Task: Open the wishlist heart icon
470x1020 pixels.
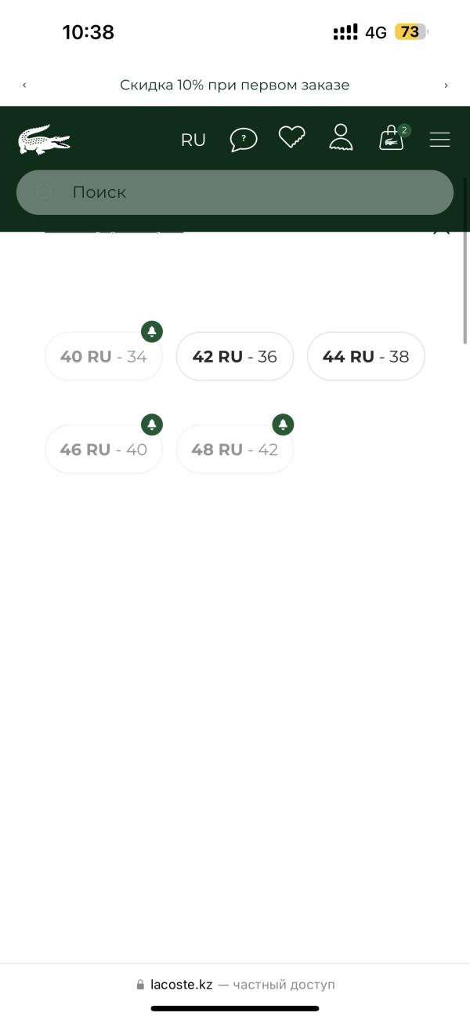Action: pyautogui.click(x=292, y=138)
